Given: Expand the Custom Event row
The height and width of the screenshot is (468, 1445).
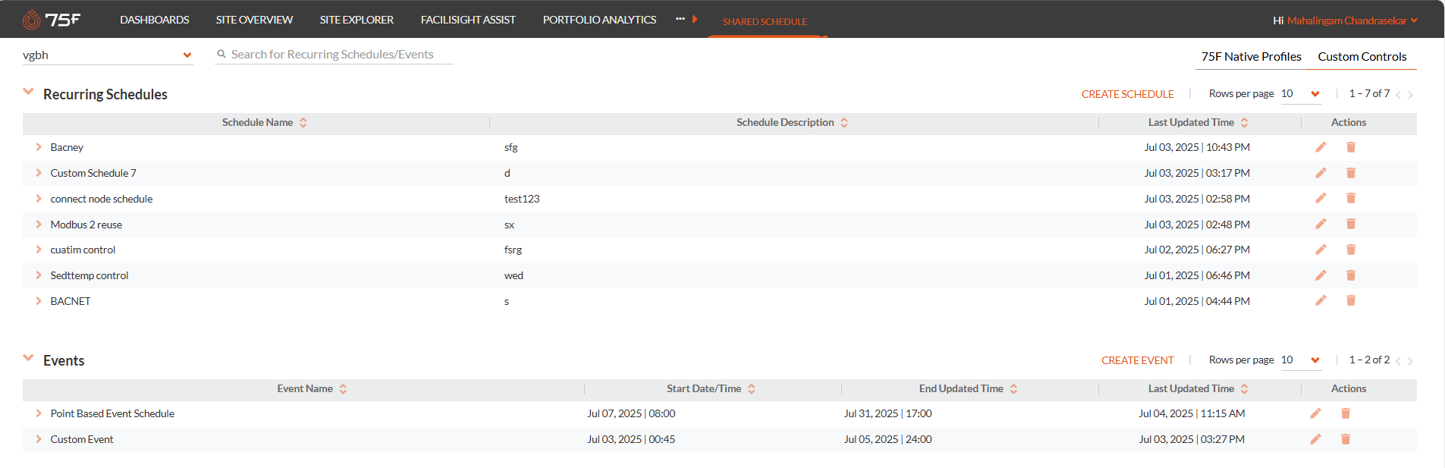Looking at the screenshot, I should point(39,439).
